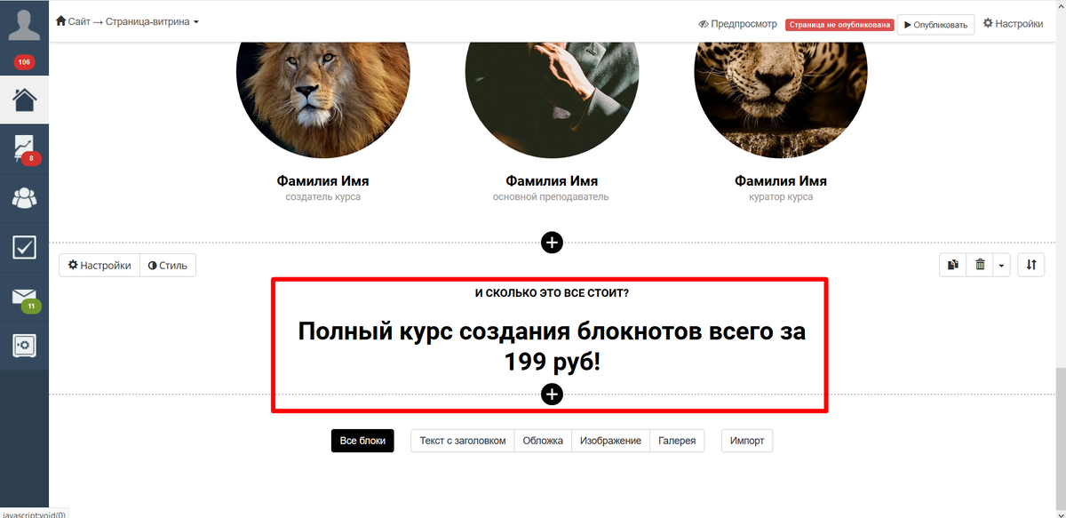The image size is (1066, 518).
Task: Expand dropdown arrow next to trash button
Action: click(1001, 265)
